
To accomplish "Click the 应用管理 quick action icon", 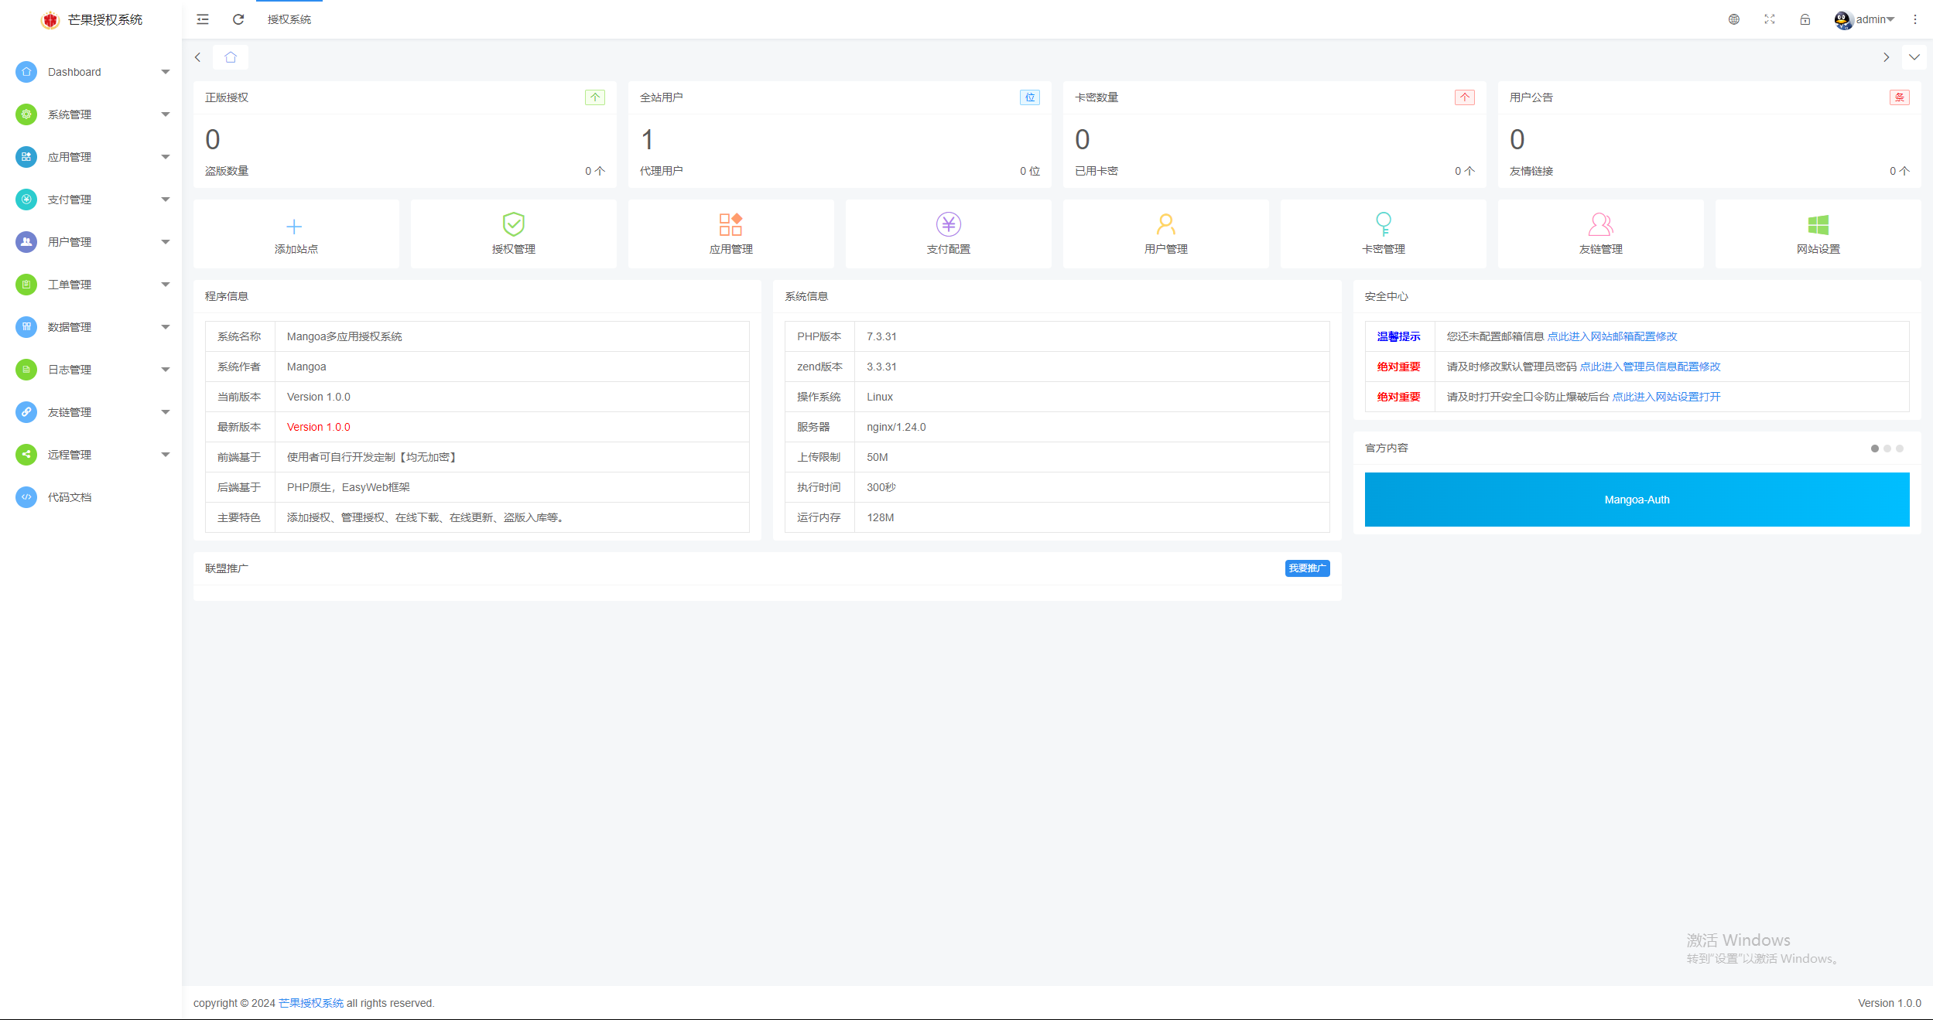I will pyautogui.click(x=730, y=227).
